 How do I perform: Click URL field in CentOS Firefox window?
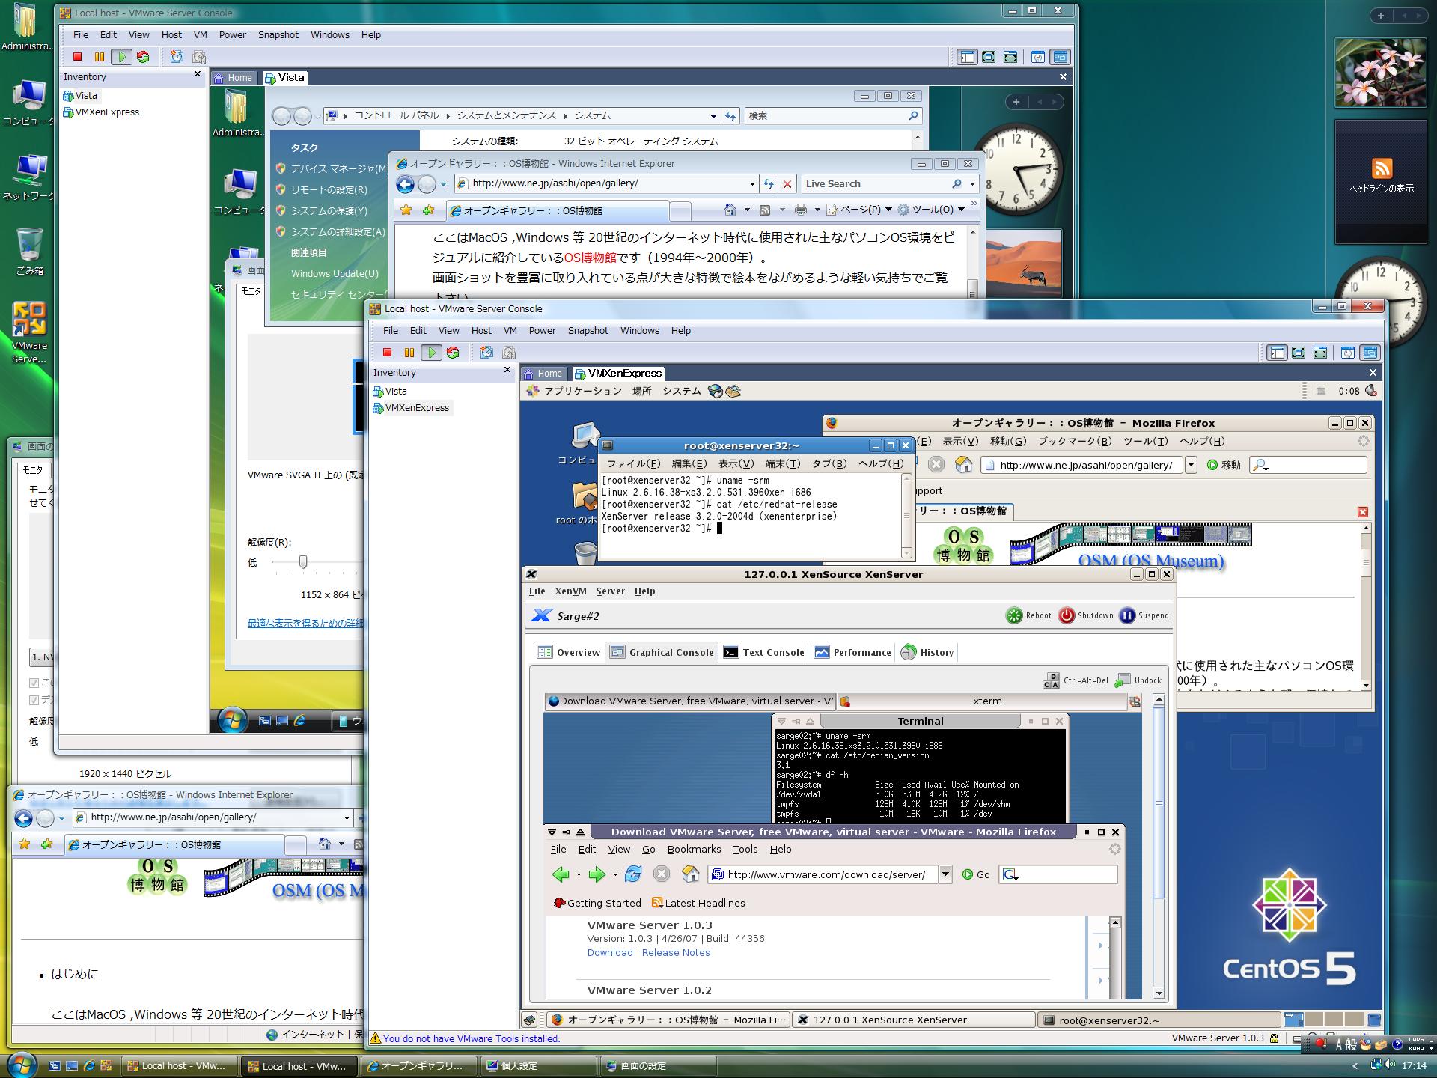point(1081,465)
